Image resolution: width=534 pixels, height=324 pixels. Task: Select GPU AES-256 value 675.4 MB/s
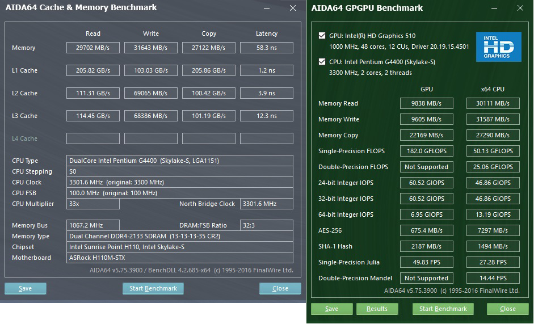click(426, 230)
